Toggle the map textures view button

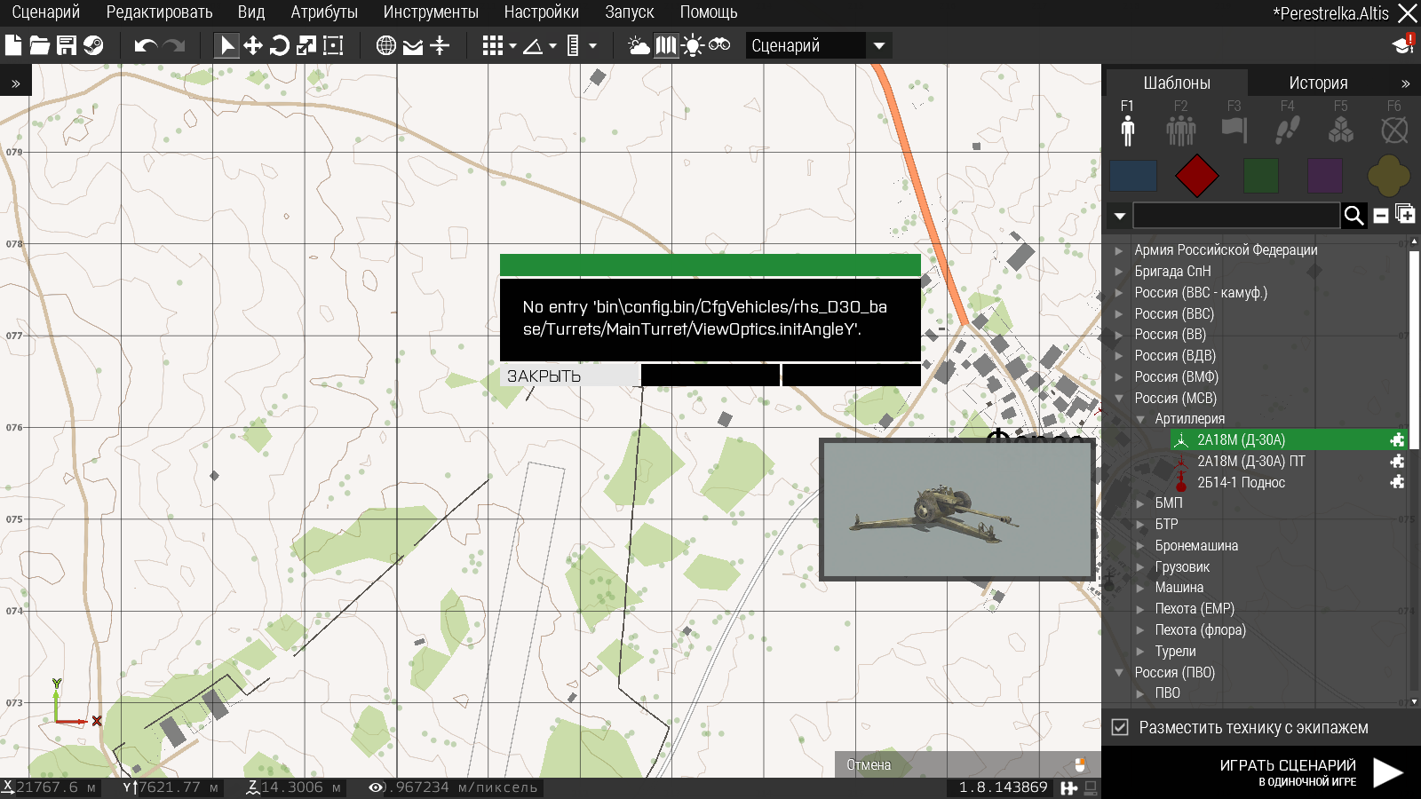[665, 45]
